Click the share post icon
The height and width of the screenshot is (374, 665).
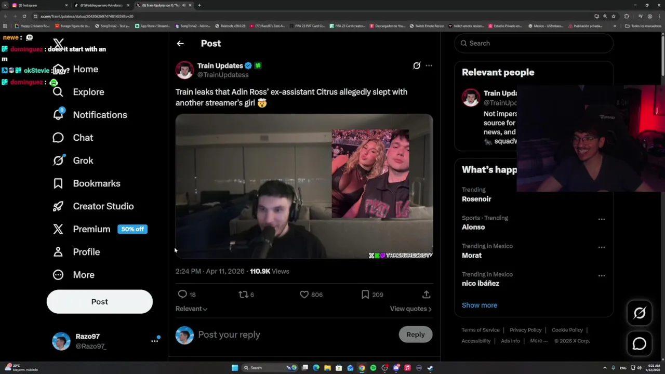click(x=426, y=295)
